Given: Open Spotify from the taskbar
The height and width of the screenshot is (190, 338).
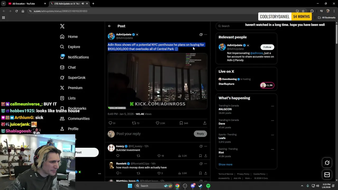Looking at the screenshot, I should tap(208, 186).
